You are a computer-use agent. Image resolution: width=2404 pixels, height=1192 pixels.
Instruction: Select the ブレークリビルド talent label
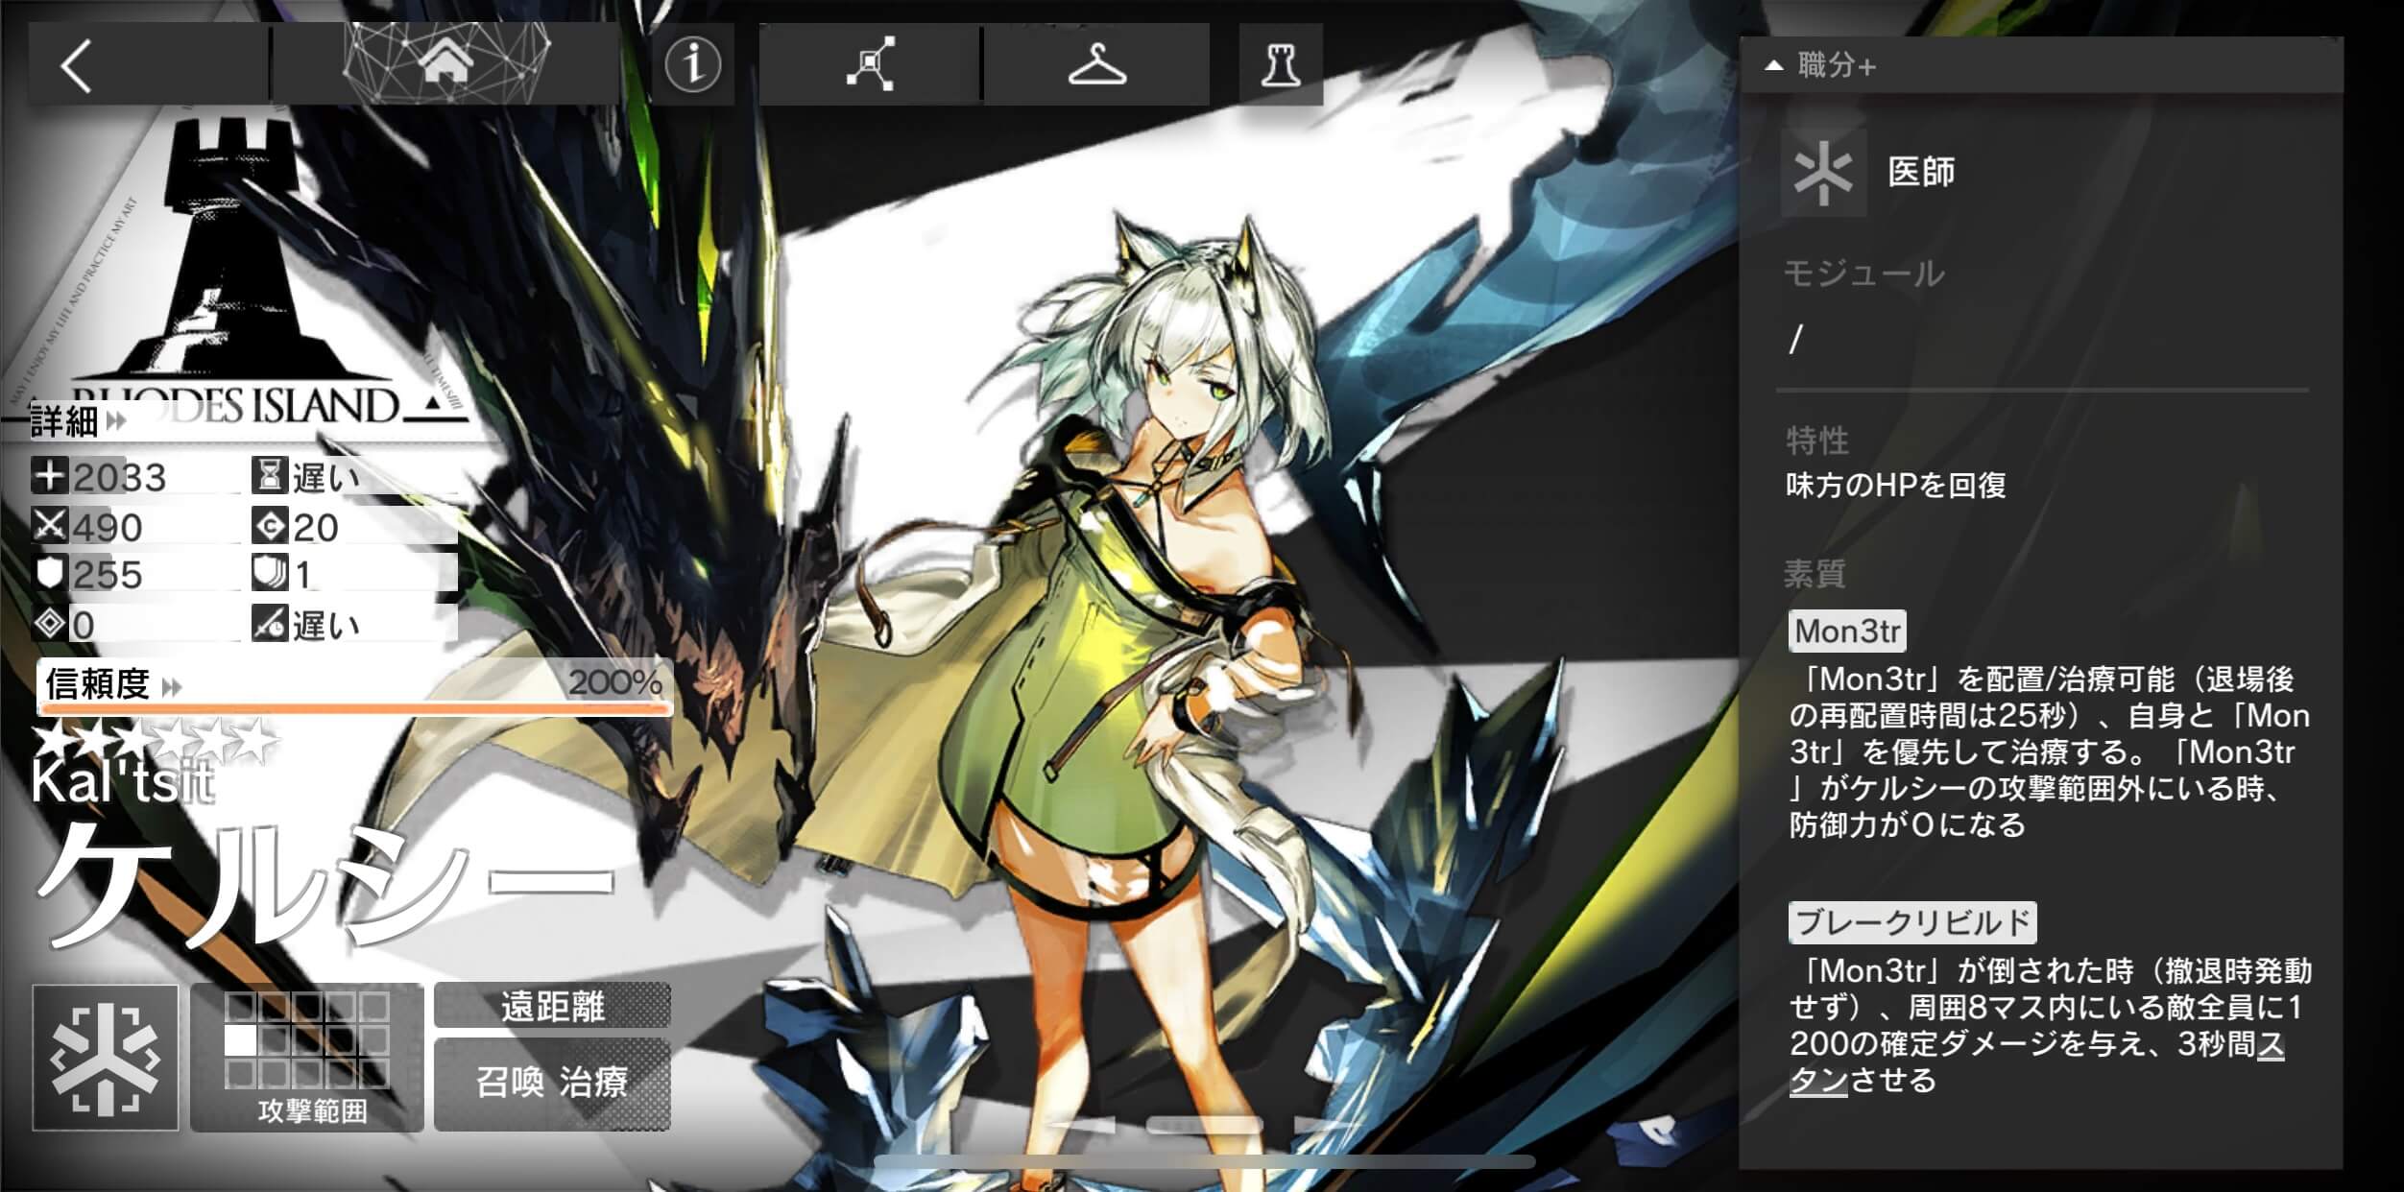[1912, 922]
